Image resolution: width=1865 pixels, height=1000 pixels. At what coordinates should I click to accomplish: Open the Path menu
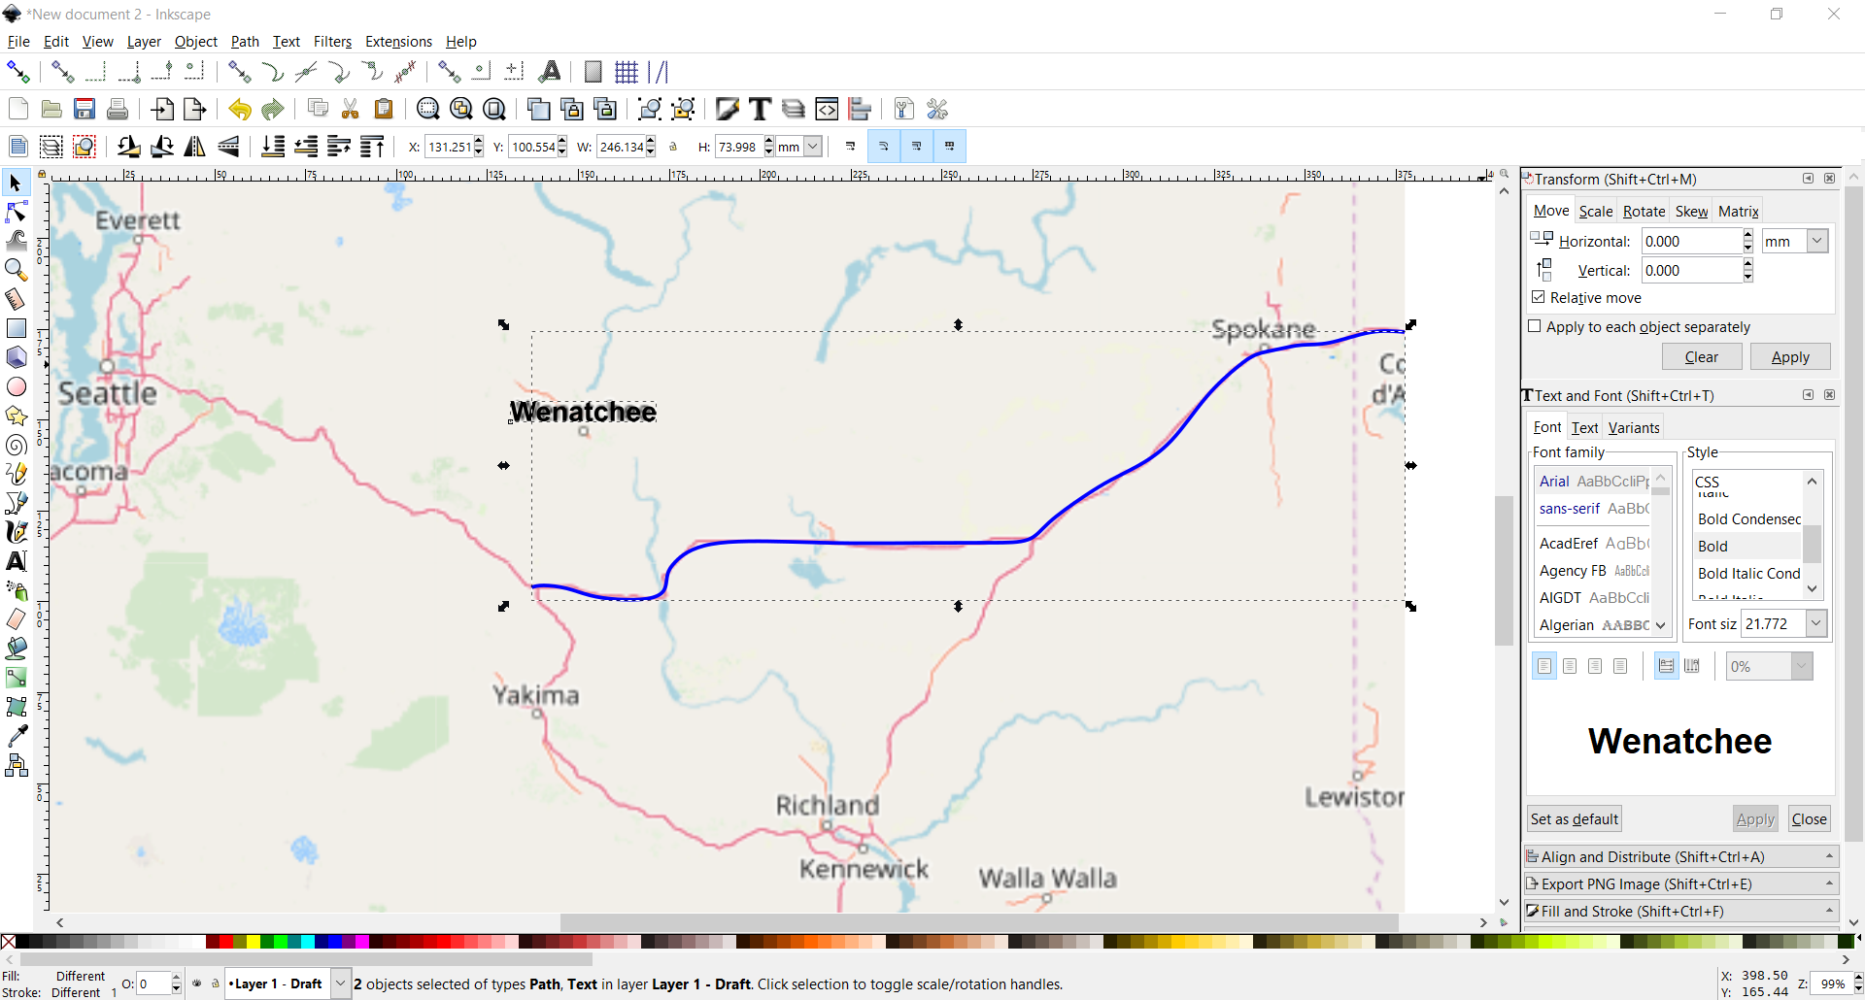244,42
